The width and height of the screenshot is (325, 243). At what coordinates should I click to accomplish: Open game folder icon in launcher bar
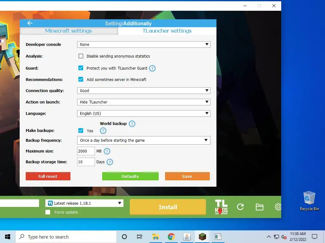click(x=259, y=207)
